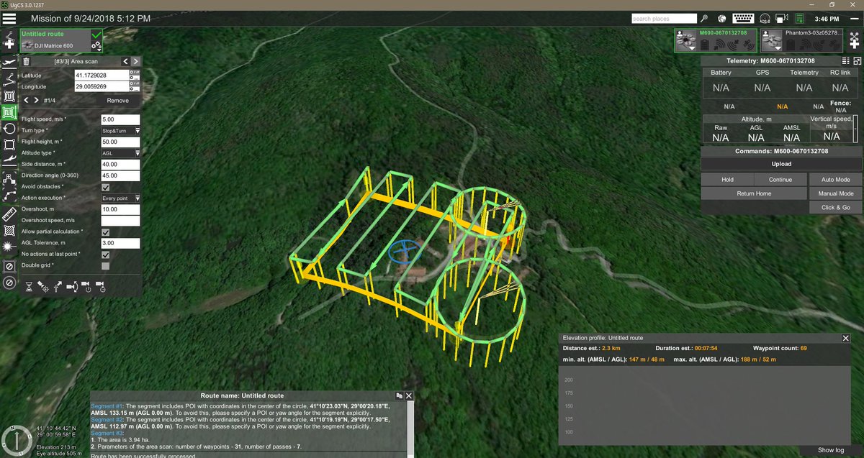Select the Landing tool

pos(9,161)
